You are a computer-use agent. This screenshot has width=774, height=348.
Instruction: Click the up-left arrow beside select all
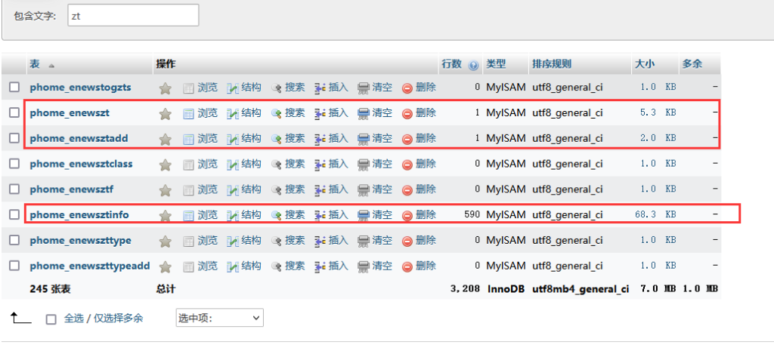click(20, 318)
